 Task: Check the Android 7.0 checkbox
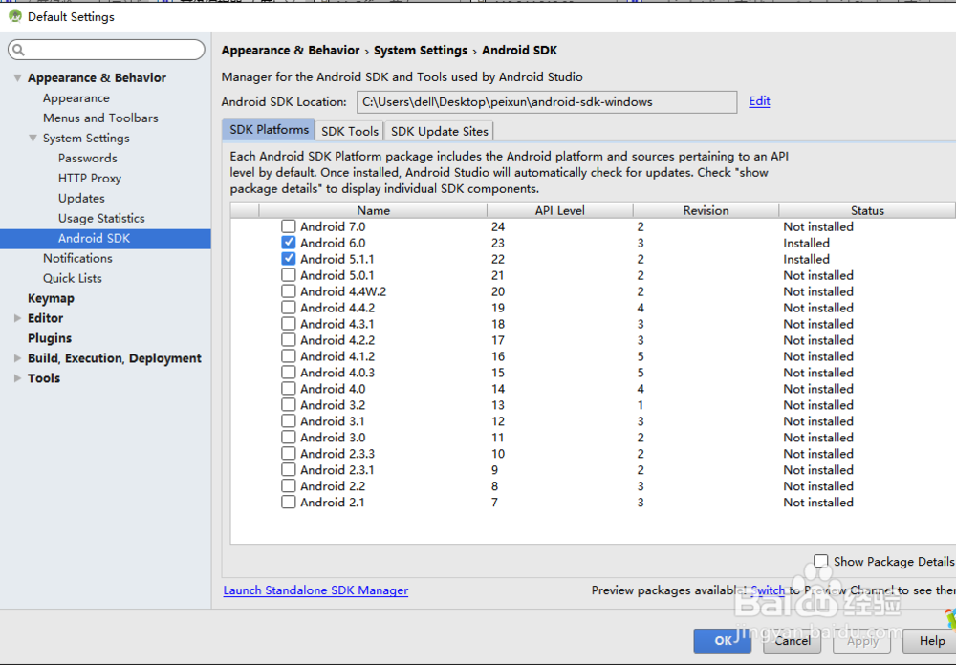coord(289,226)
